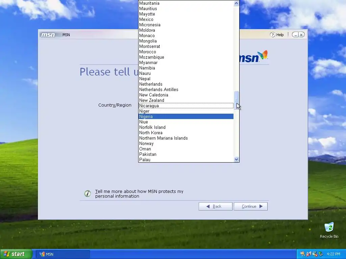This screenshot has width=346, height=259.
Task: Select MSN taskbar button
Action: point(63,254)
